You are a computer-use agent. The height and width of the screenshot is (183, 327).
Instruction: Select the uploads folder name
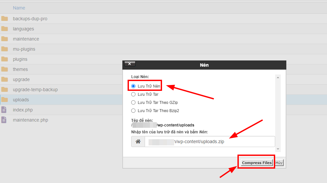(21, 100)
